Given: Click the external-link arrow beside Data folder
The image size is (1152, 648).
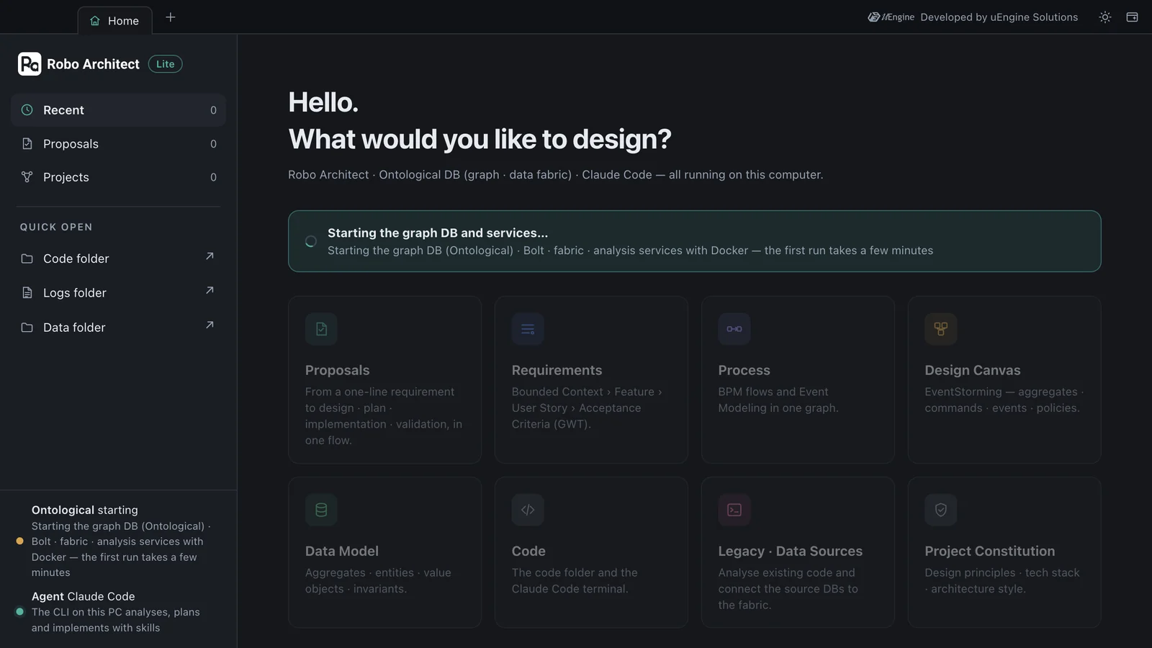Looking at the screenshot, I should tap(210, 325).
